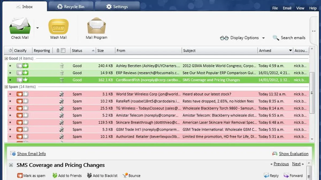Open the Mail Program icon
321x180 pixels.
pos(96,27)
